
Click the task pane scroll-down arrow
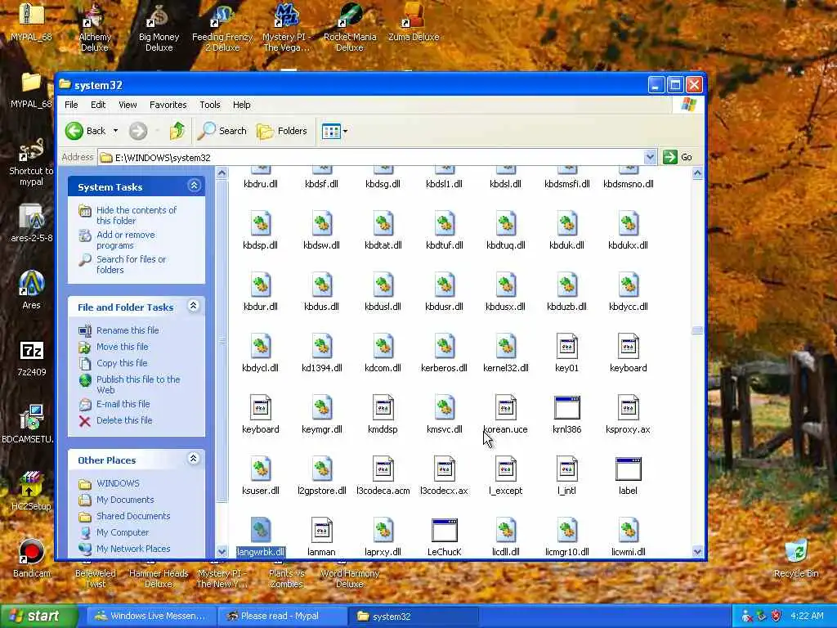pos(222,551)
